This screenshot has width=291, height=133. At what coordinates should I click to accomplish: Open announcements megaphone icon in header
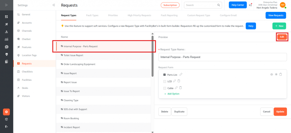point(250,5)
